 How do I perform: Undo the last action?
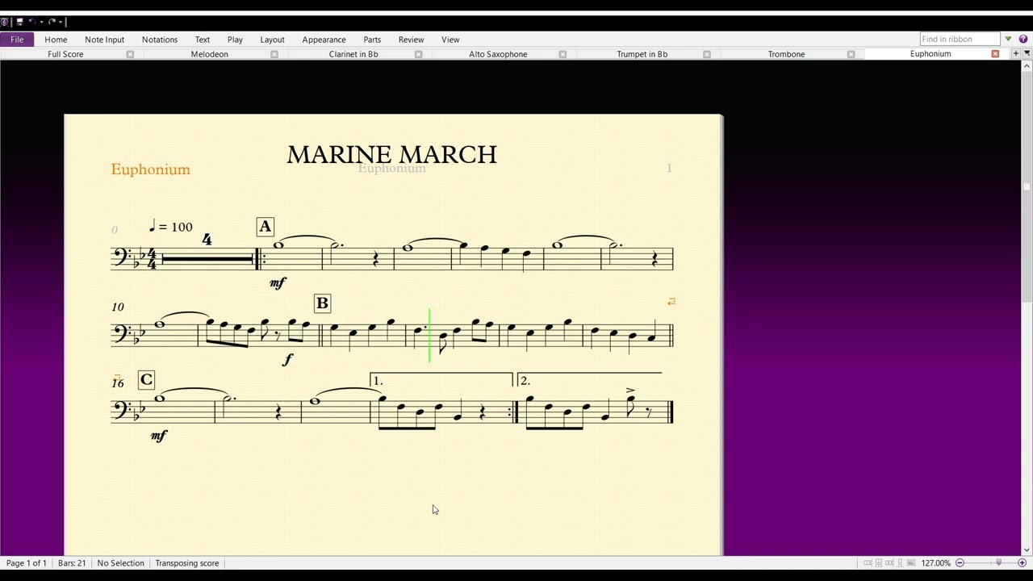pyautogui.click(x=32, y=22)
